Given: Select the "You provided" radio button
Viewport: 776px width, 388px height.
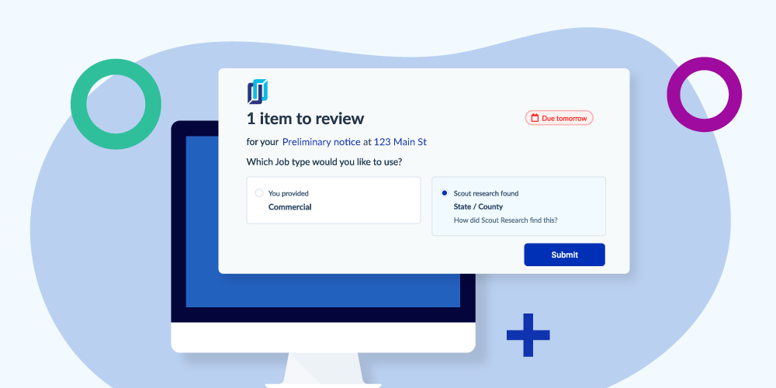Looking at the screenshot, I should (259, 193).
